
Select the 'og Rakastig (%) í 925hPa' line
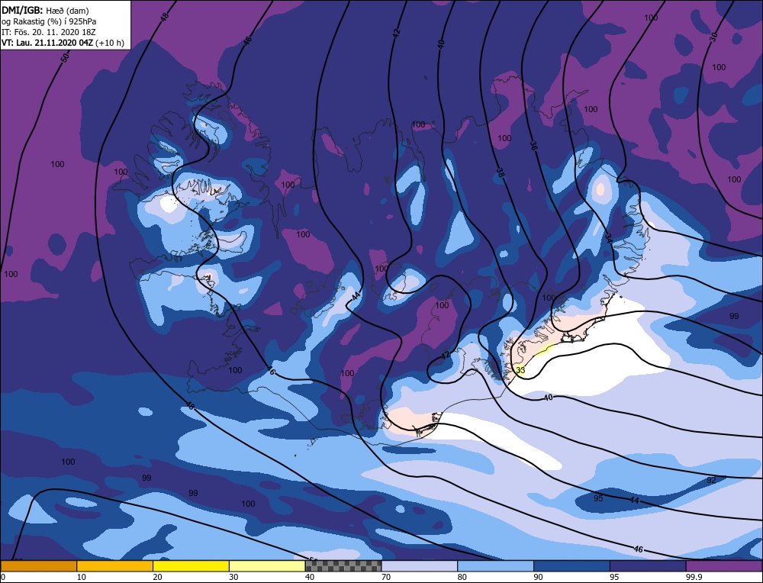point(49,21)
